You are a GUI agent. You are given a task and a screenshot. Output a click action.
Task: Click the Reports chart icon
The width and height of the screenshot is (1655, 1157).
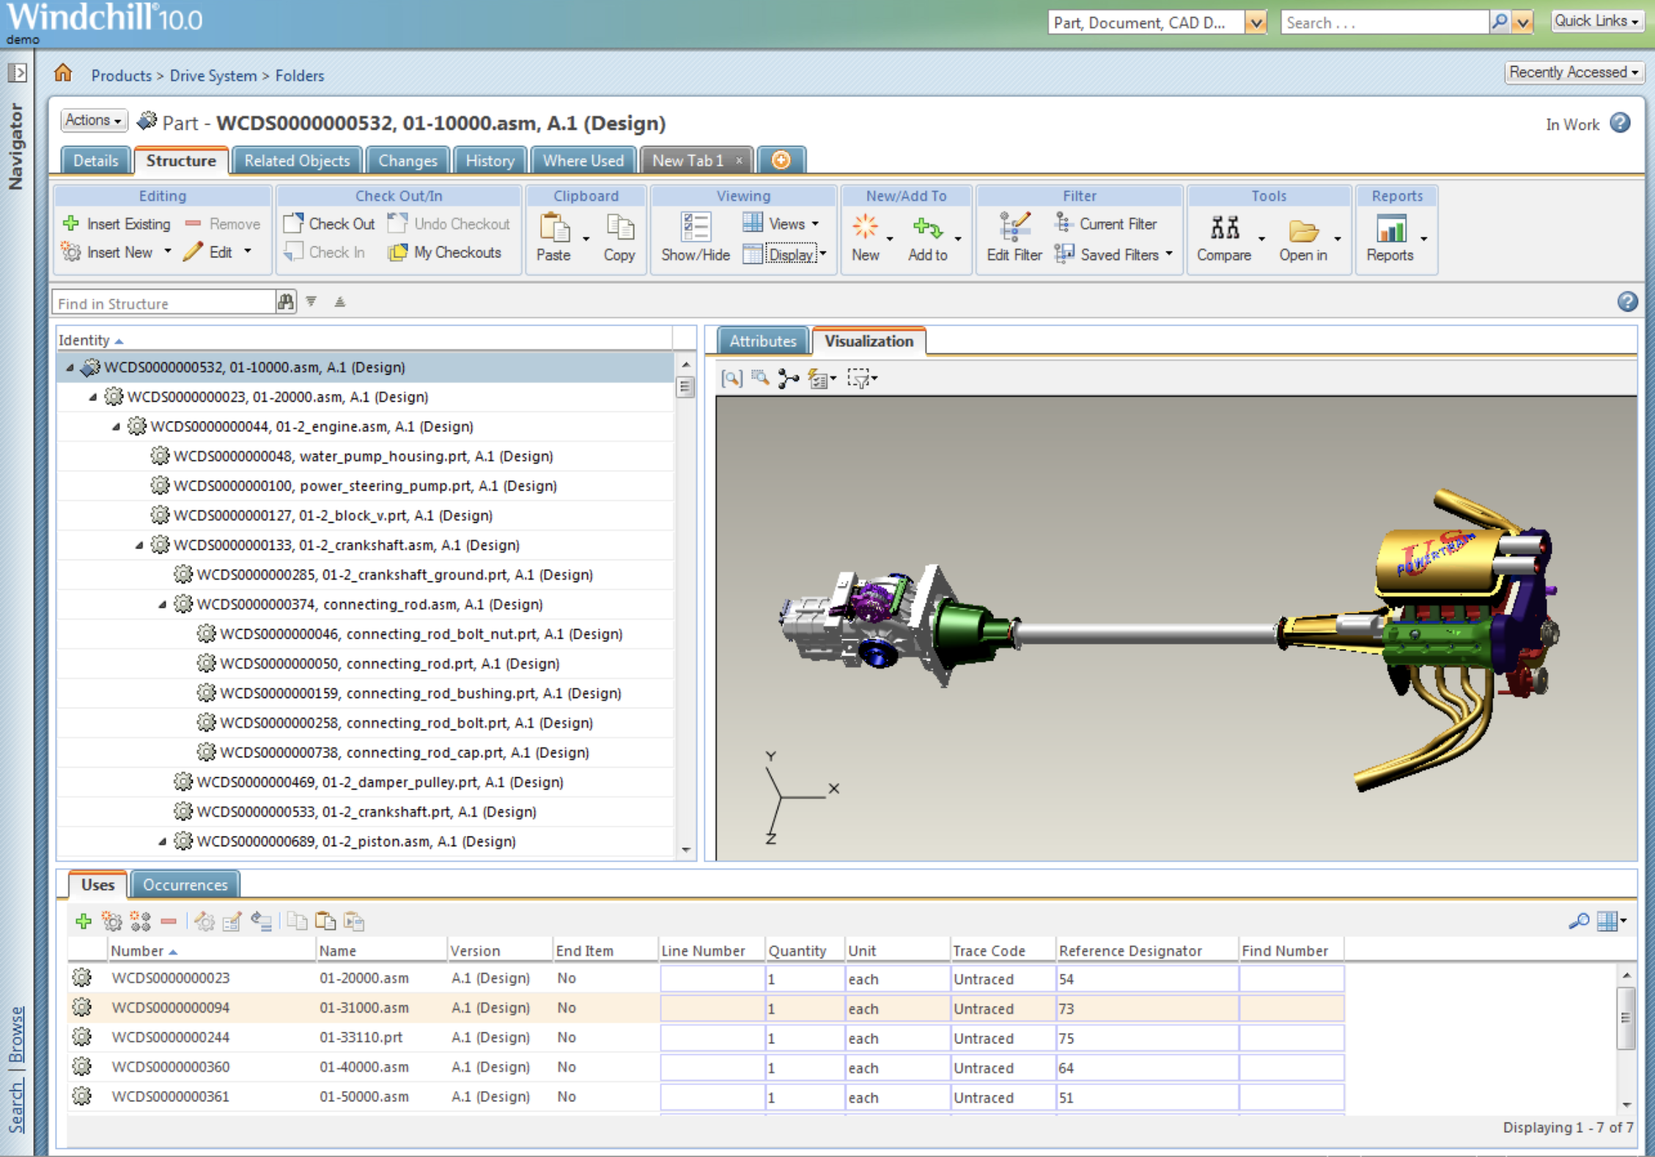(x=1390, y=229)
